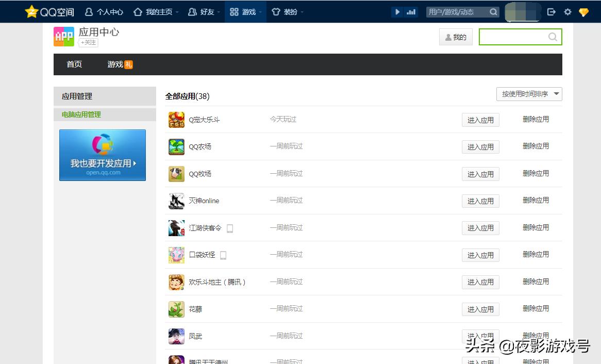Image resolution: width=601 pixels, height=364 pixels.
Task: Switch to 游戏 tab in dark bar
Action: click(115, 64)
